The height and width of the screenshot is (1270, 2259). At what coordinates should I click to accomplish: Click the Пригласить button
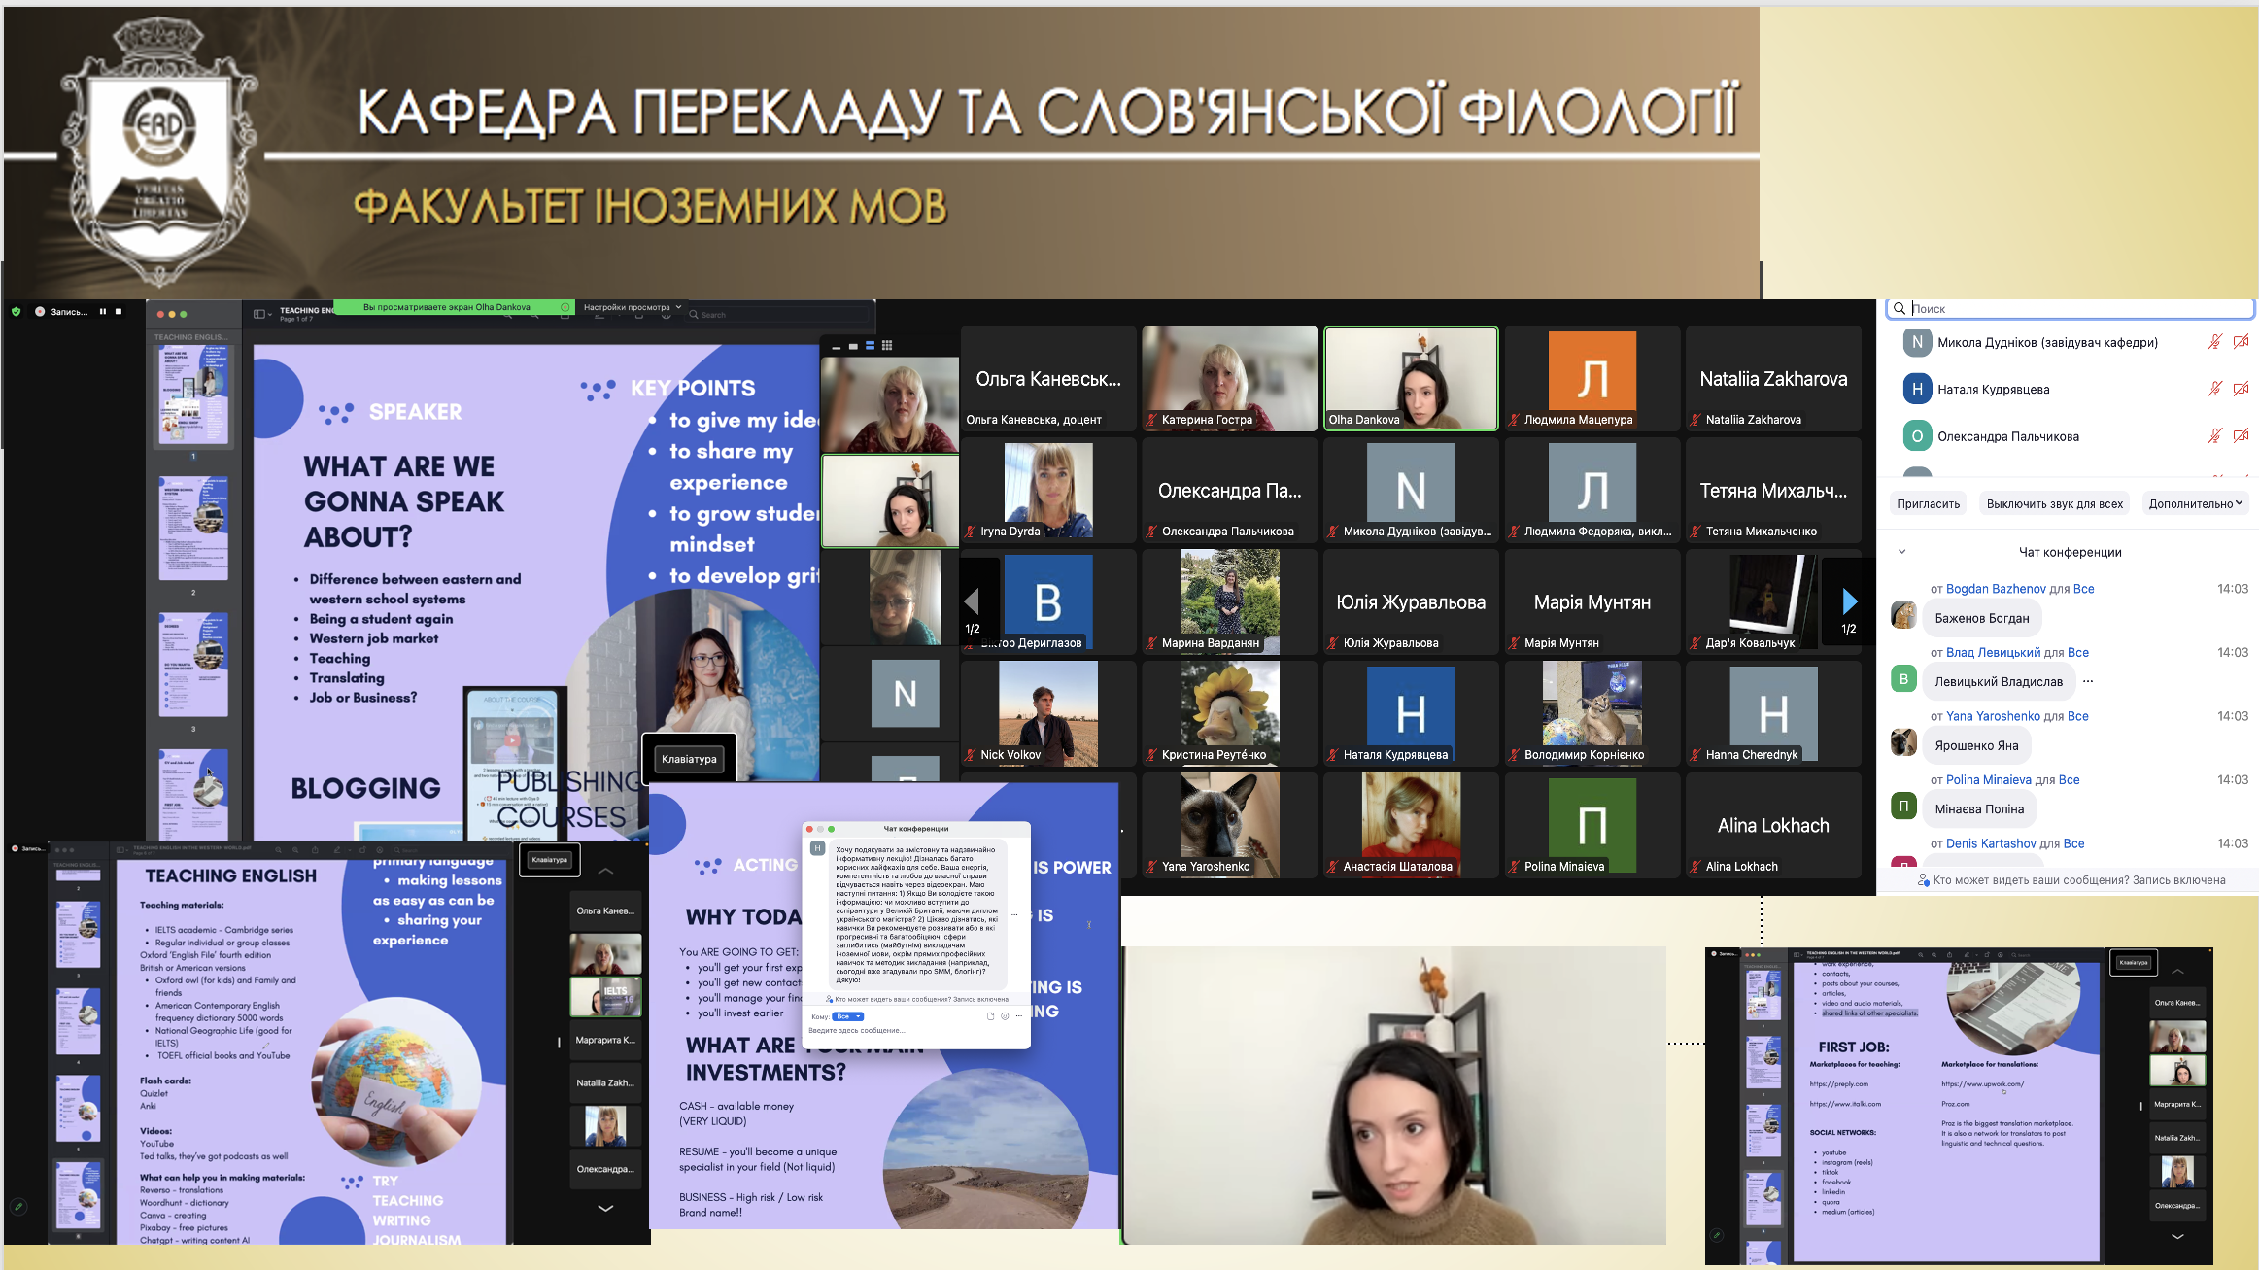[1928, 503]
